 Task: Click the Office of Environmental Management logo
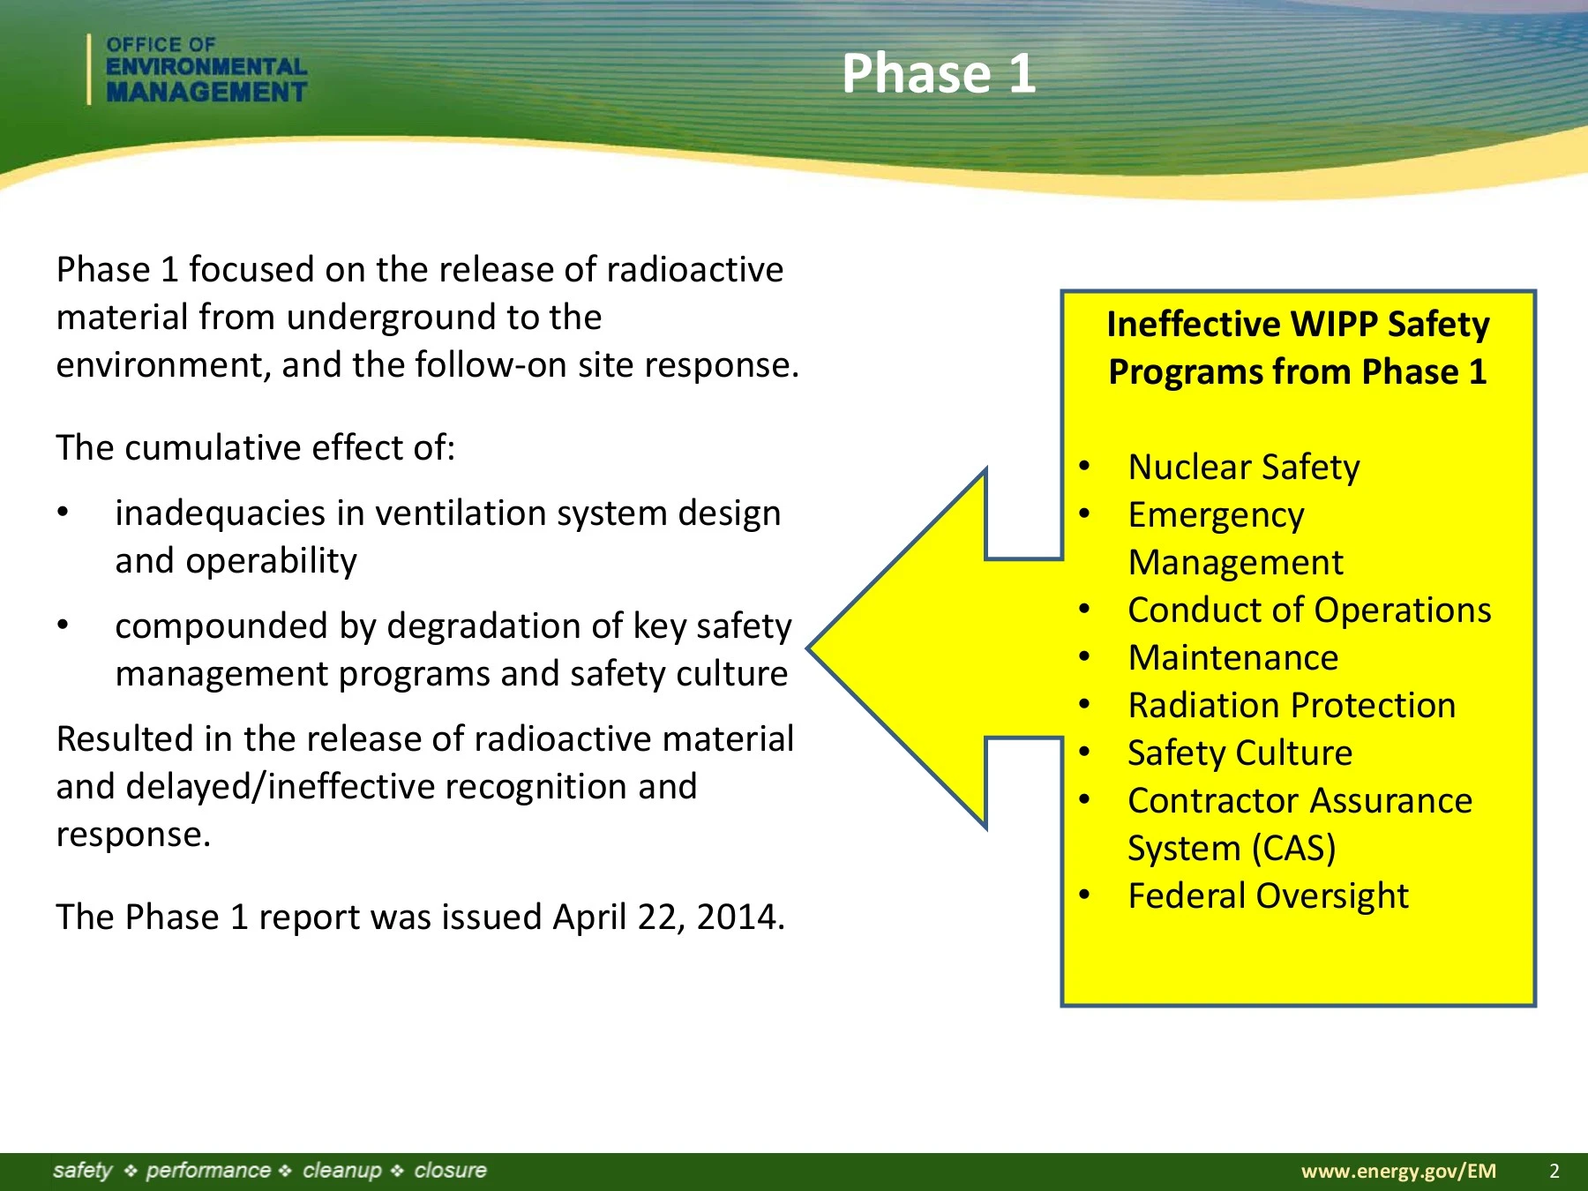coord(198,71)
